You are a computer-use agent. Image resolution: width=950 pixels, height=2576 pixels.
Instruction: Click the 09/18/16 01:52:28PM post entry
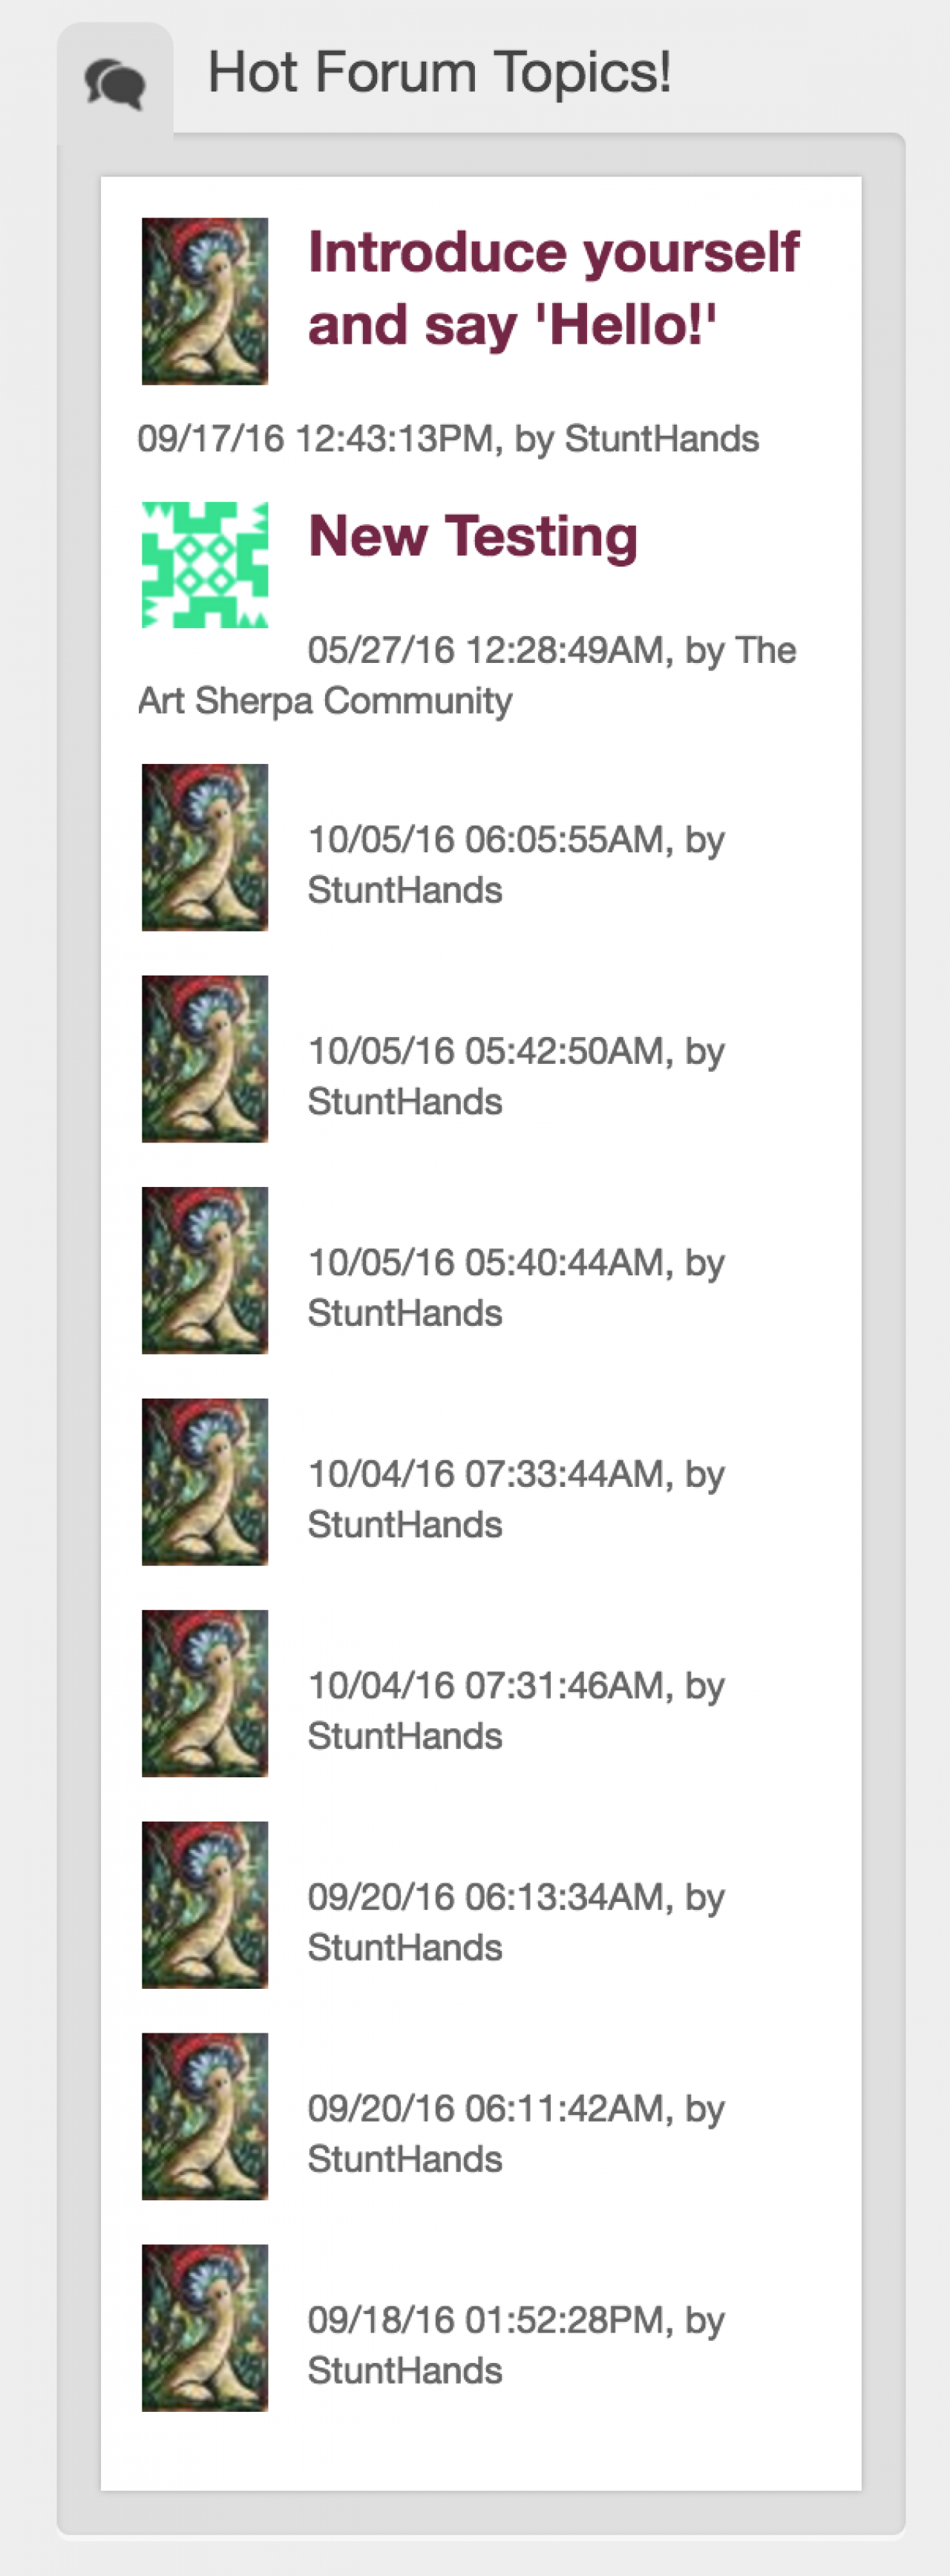515,2344
